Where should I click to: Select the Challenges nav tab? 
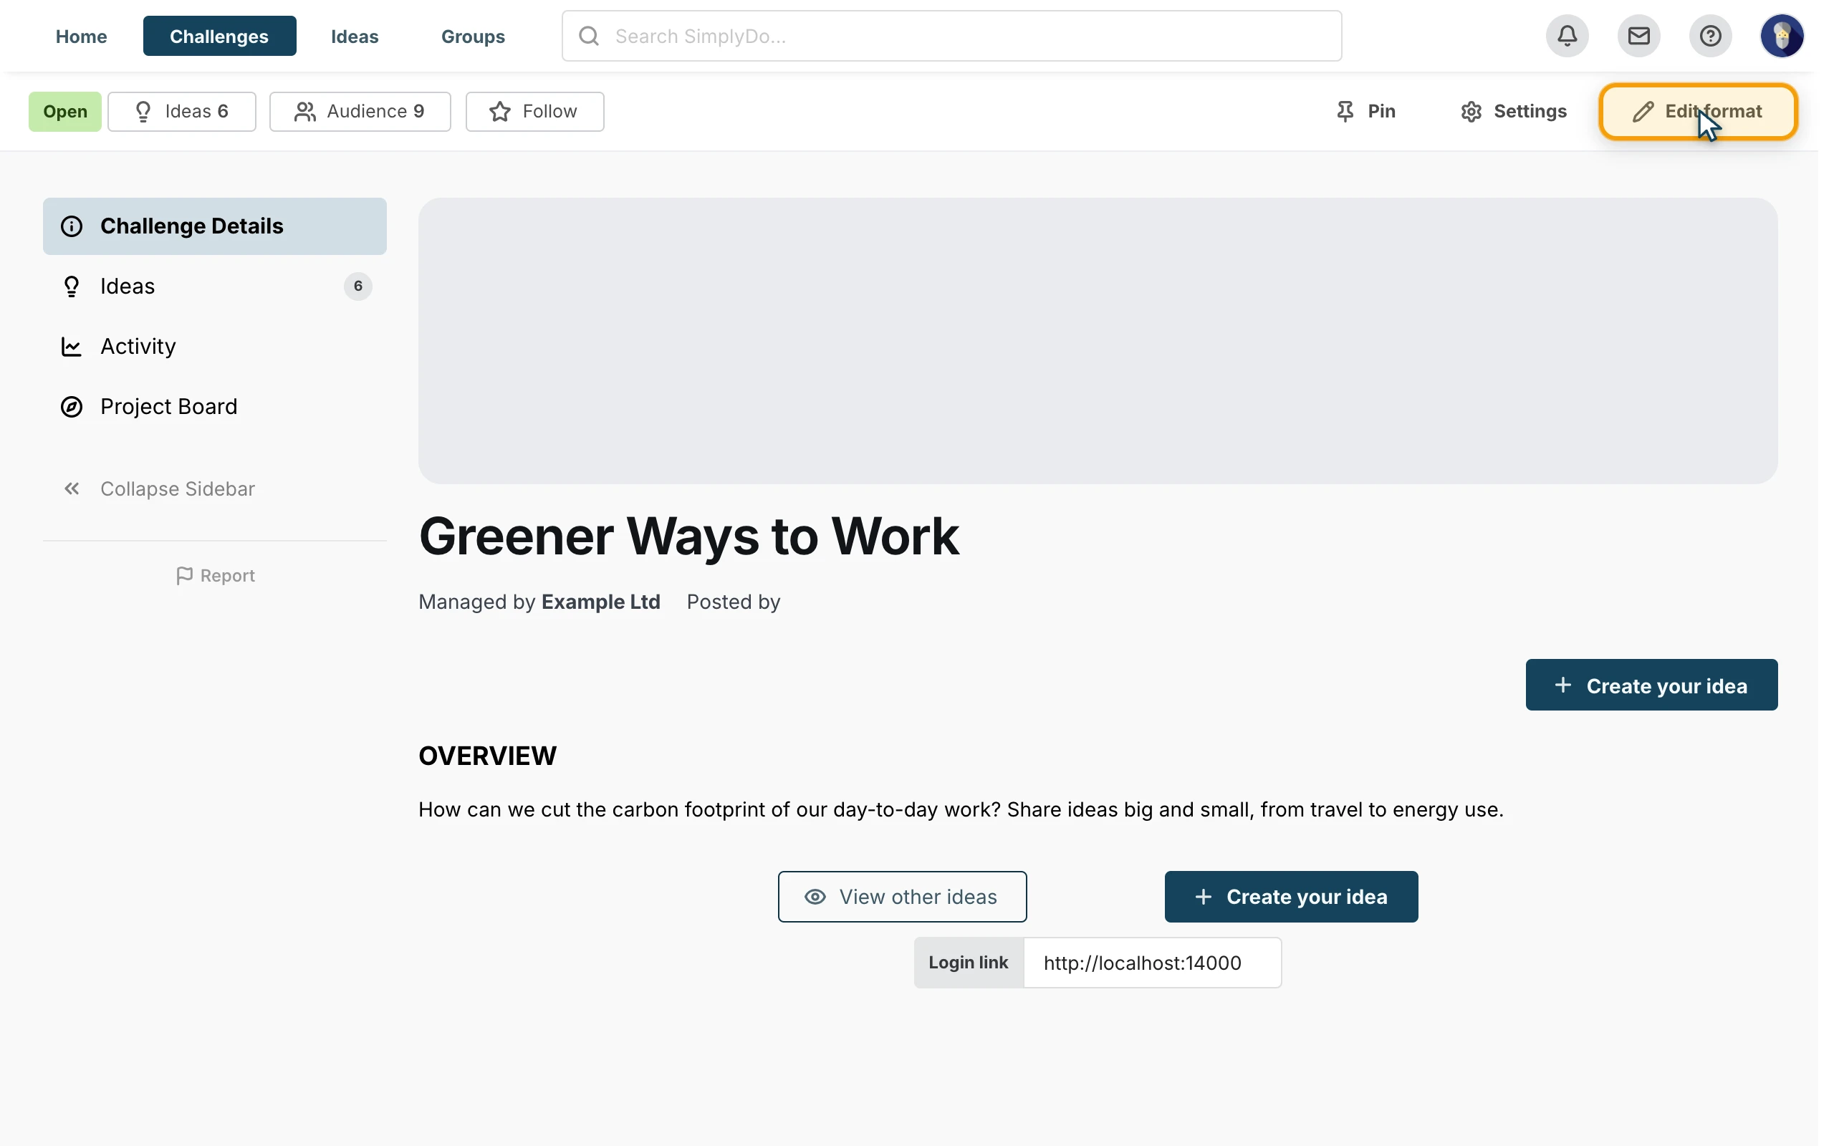pyautogui.click(x=219, y=36)
